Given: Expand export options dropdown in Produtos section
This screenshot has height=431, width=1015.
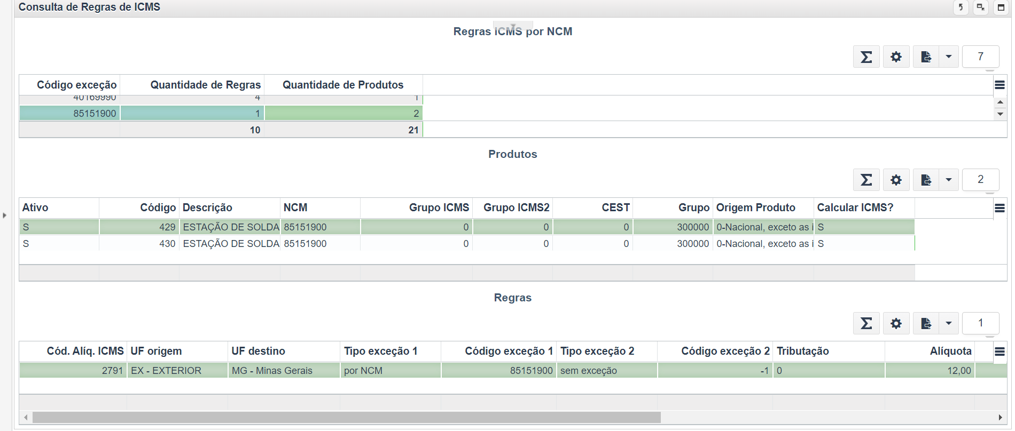Looking at the screenshot, I should (949, 180).
